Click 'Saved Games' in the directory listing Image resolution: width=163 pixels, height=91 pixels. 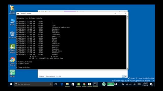(x=57, y=51)
